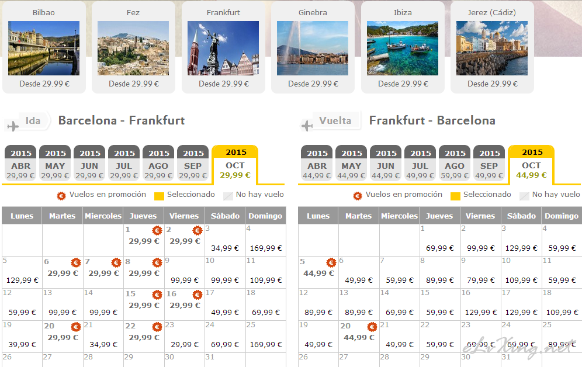This screenshot has width=582, height=367.
Task: Click promo badge on outbound October 22
Action: [157, 327]
